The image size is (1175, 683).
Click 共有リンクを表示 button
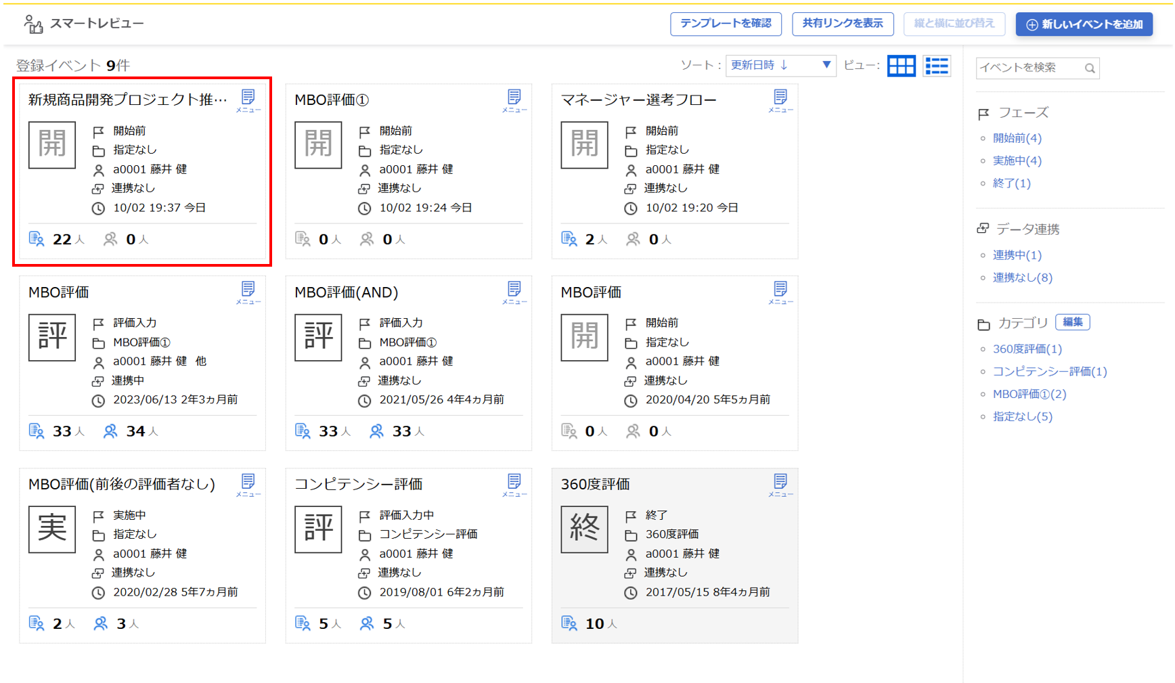[842, 24]
